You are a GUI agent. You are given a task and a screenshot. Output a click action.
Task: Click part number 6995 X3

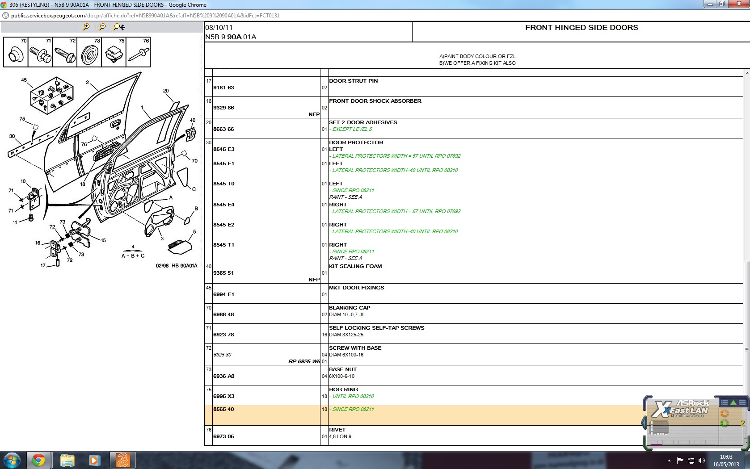223,396
